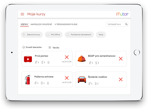Select the VŠETKY tab
The image size is (148, 109).
pos(24,24)
